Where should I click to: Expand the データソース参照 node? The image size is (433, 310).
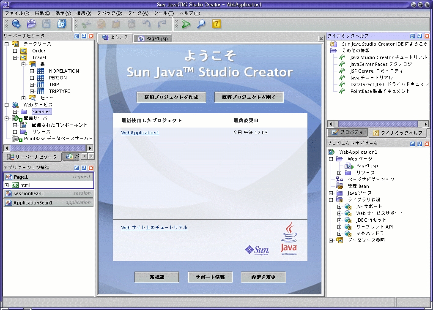tap(331, 240)
